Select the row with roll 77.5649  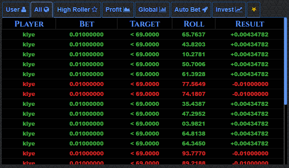(x=143, y=84)
